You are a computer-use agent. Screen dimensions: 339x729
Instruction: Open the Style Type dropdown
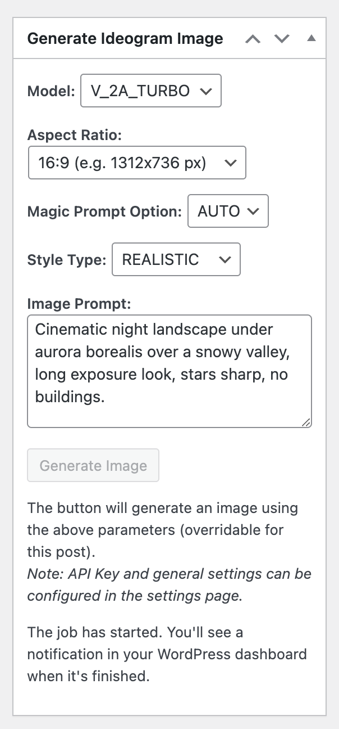[176, 259]
